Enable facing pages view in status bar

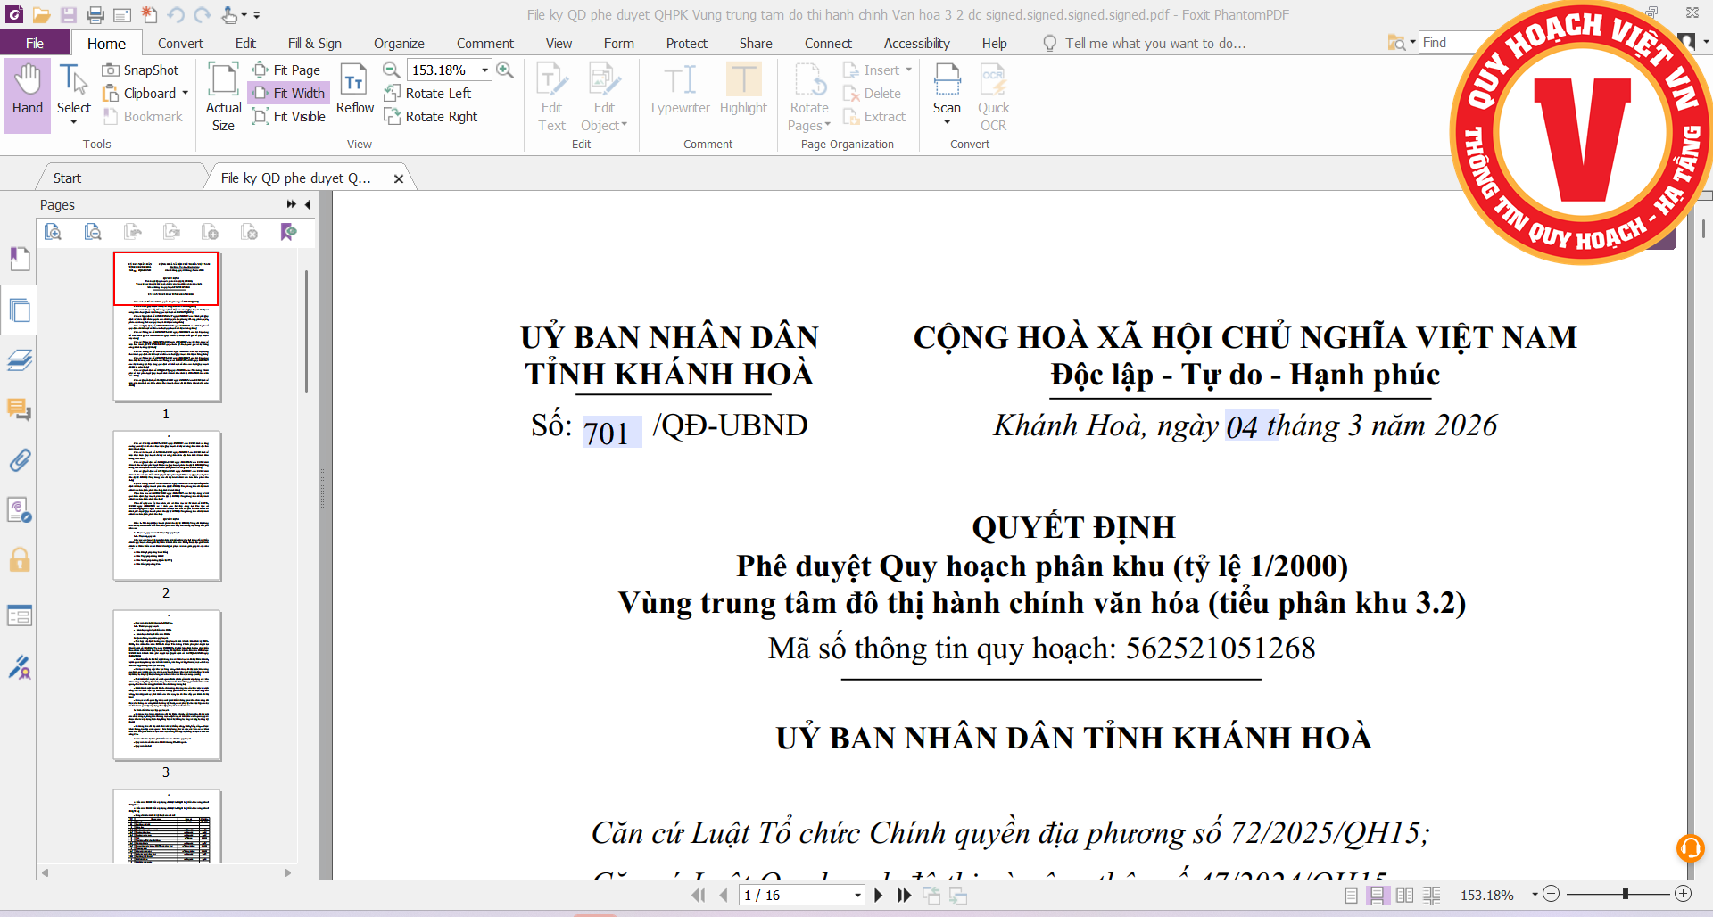pos(1404,895)
